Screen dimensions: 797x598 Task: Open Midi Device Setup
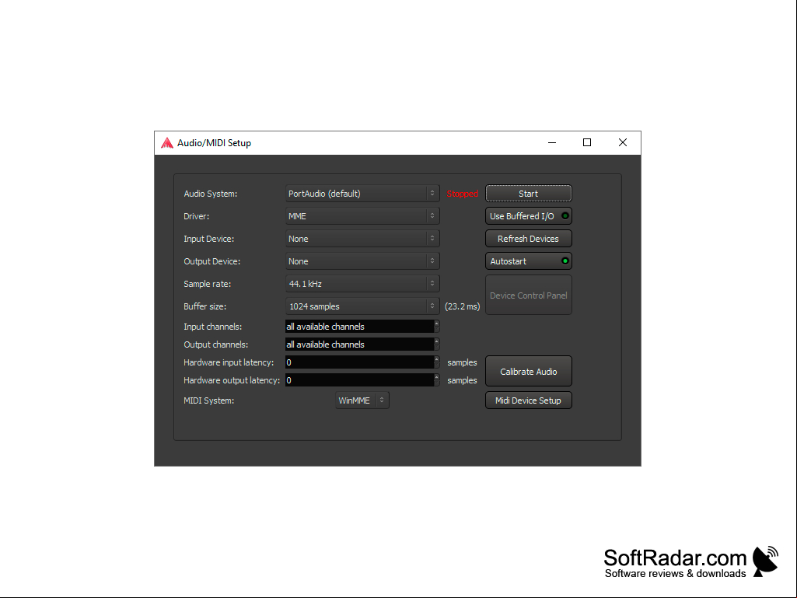click(x=529, y=400)
